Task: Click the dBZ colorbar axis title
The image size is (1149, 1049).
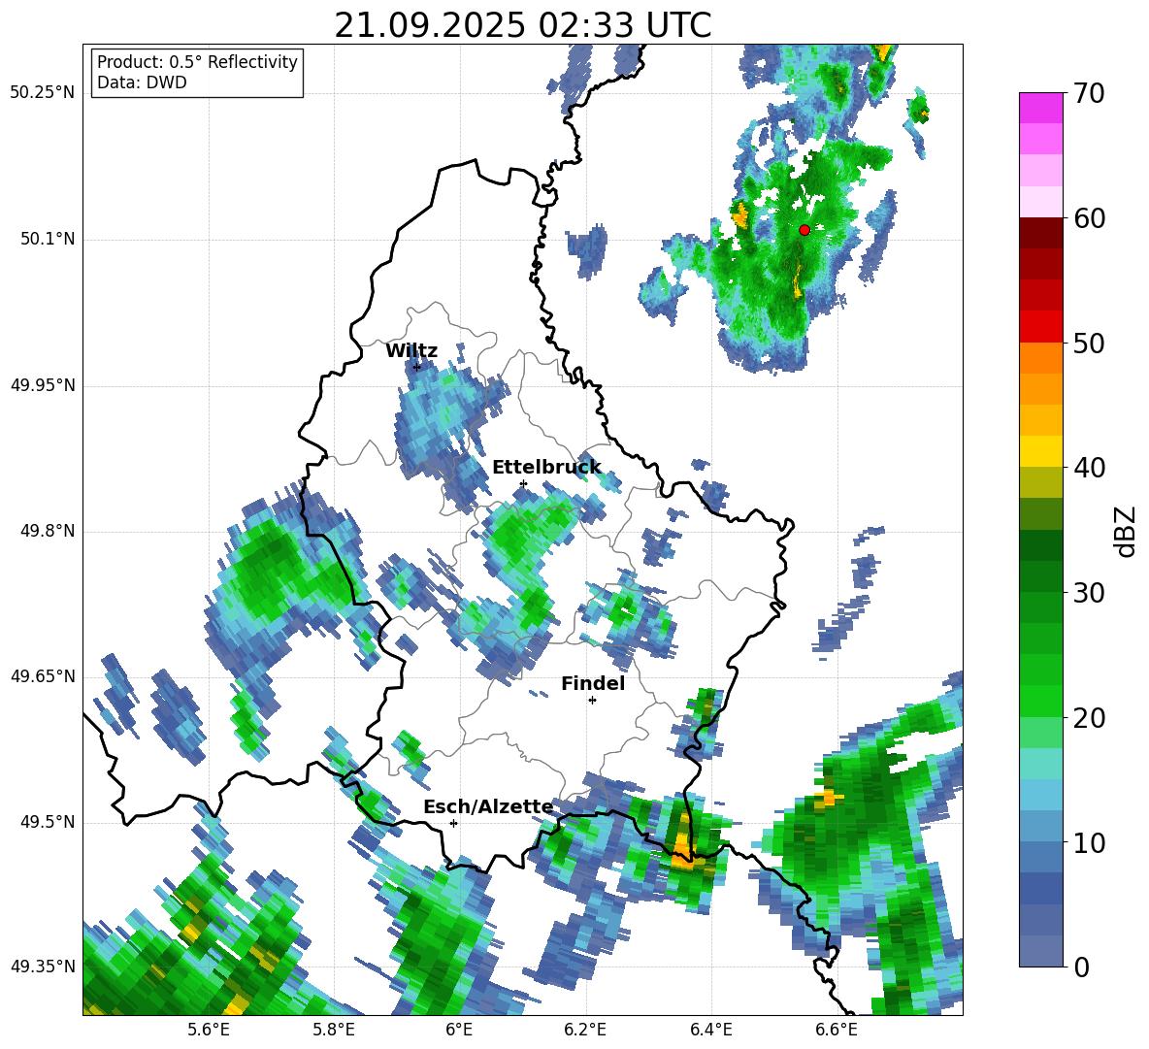Action: click(x=1127, y=531)
